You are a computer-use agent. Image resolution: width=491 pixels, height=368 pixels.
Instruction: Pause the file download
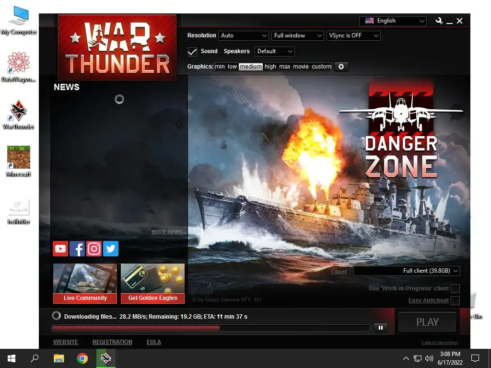coord(381,328)
